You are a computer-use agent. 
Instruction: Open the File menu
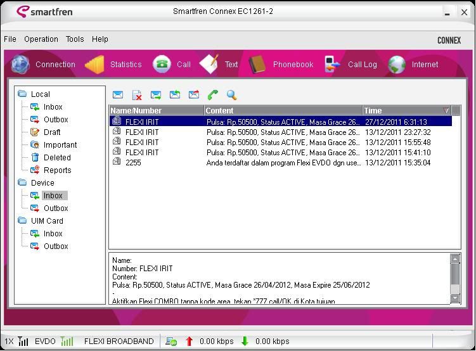(x=10, y=39)
